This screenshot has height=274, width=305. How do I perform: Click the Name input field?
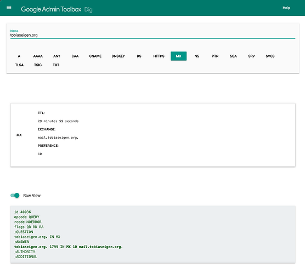pos(152,35)
